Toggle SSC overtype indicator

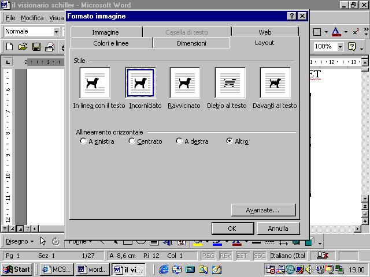point(260,256)
